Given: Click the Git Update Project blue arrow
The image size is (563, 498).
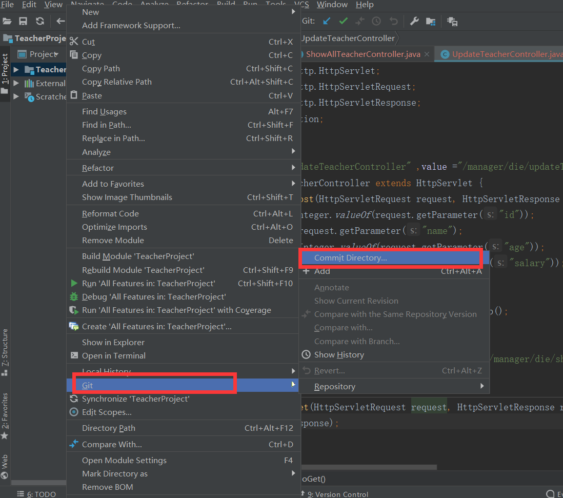Looking at the screenshot, I should tap(327, 21).
